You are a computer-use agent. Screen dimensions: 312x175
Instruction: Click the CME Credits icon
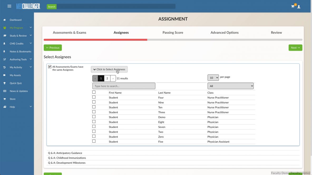click(4, 43)
